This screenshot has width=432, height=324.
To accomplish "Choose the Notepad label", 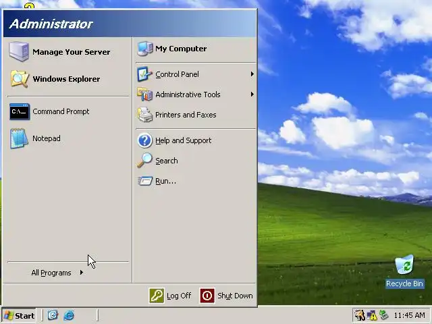I will 47,138.
